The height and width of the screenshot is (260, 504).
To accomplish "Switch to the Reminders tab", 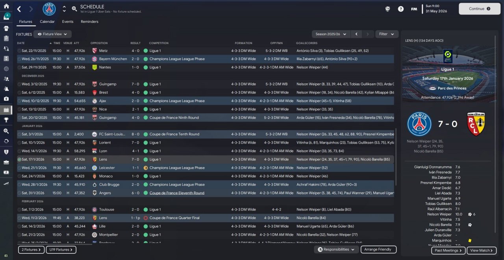I will [89, 22].
